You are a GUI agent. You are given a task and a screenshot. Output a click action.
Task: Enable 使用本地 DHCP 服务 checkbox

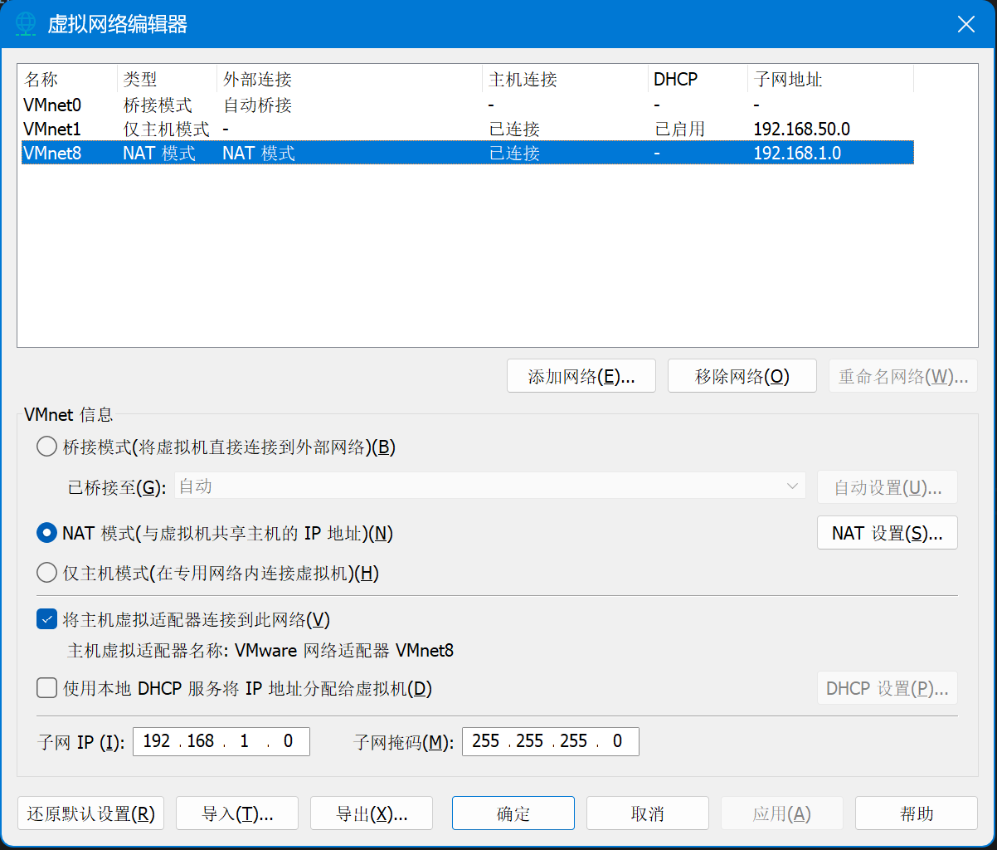[46, 687]
